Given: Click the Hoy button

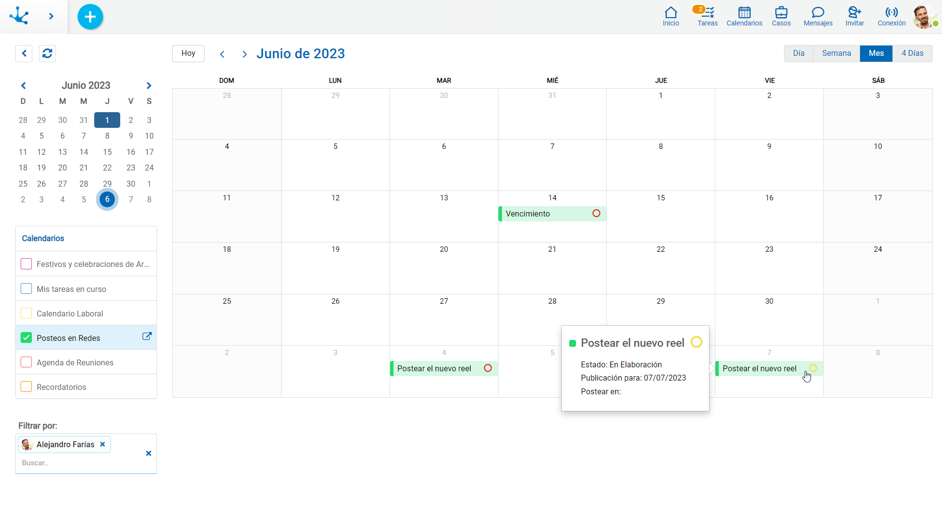Looking at the screenshot, I should tap(188, 53).
